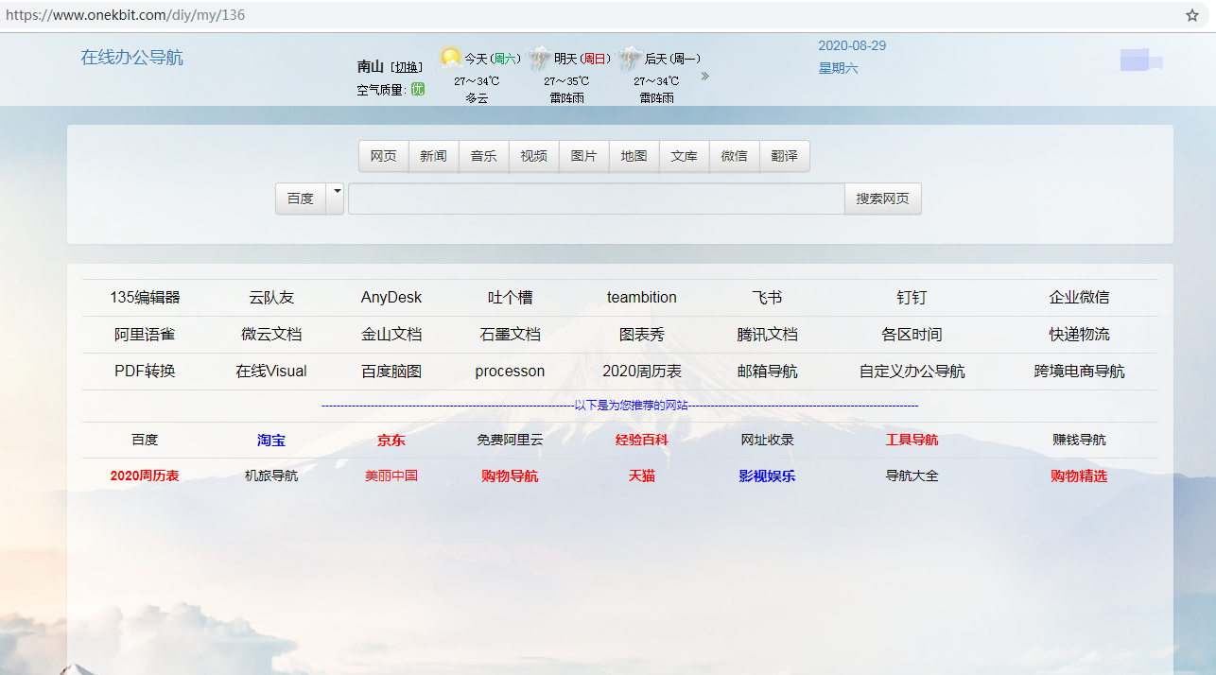
Task: Open the AnyDesk link
Action: [391, 298]
